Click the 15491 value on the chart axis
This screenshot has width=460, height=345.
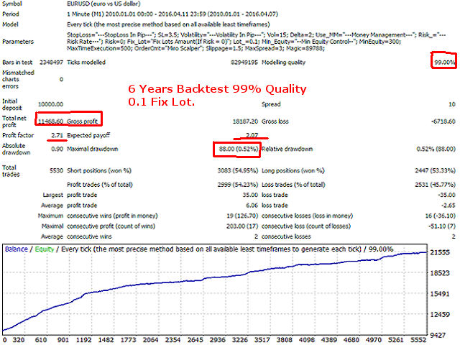(x=440, y=294)
